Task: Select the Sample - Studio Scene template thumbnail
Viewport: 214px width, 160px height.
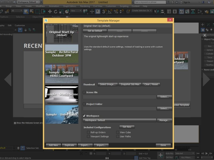Action: coord(62,94)
